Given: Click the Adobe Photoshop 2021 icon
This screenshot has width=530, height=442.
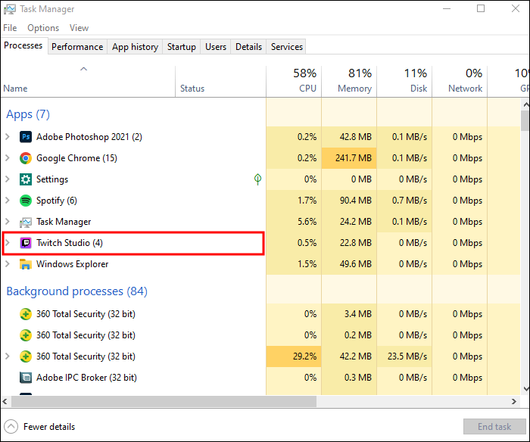Looking at the screenshot, I should point(25,137).
